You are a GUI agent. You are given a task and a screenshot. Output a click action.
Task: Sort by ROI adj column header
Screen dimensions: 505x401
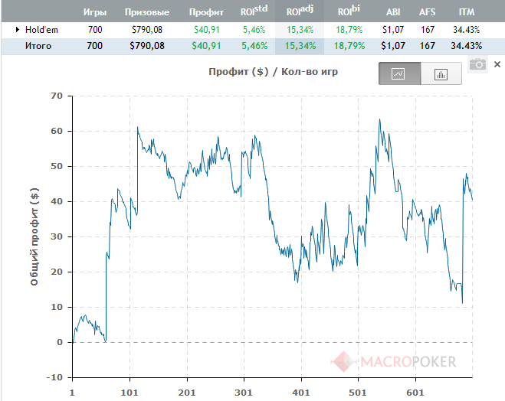[x=300, y=11]
